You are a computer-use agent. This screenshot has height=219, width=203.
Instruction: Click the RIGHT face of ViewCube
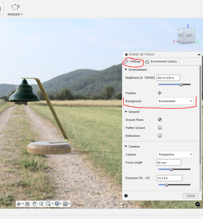coord(181,35)
